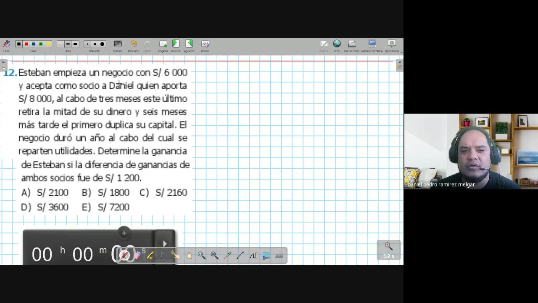Choose the medium line width

point(68,44)
